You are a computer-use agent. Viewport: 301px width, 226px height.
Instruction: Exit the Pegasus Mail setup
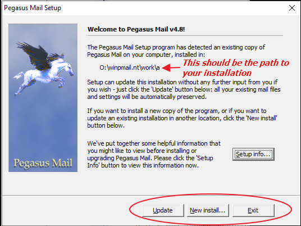pyautogui.click(x=253, y=210)
